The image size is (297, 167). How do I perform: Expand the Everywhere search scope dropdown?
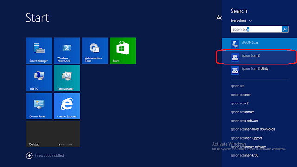(x=241, y=20)
